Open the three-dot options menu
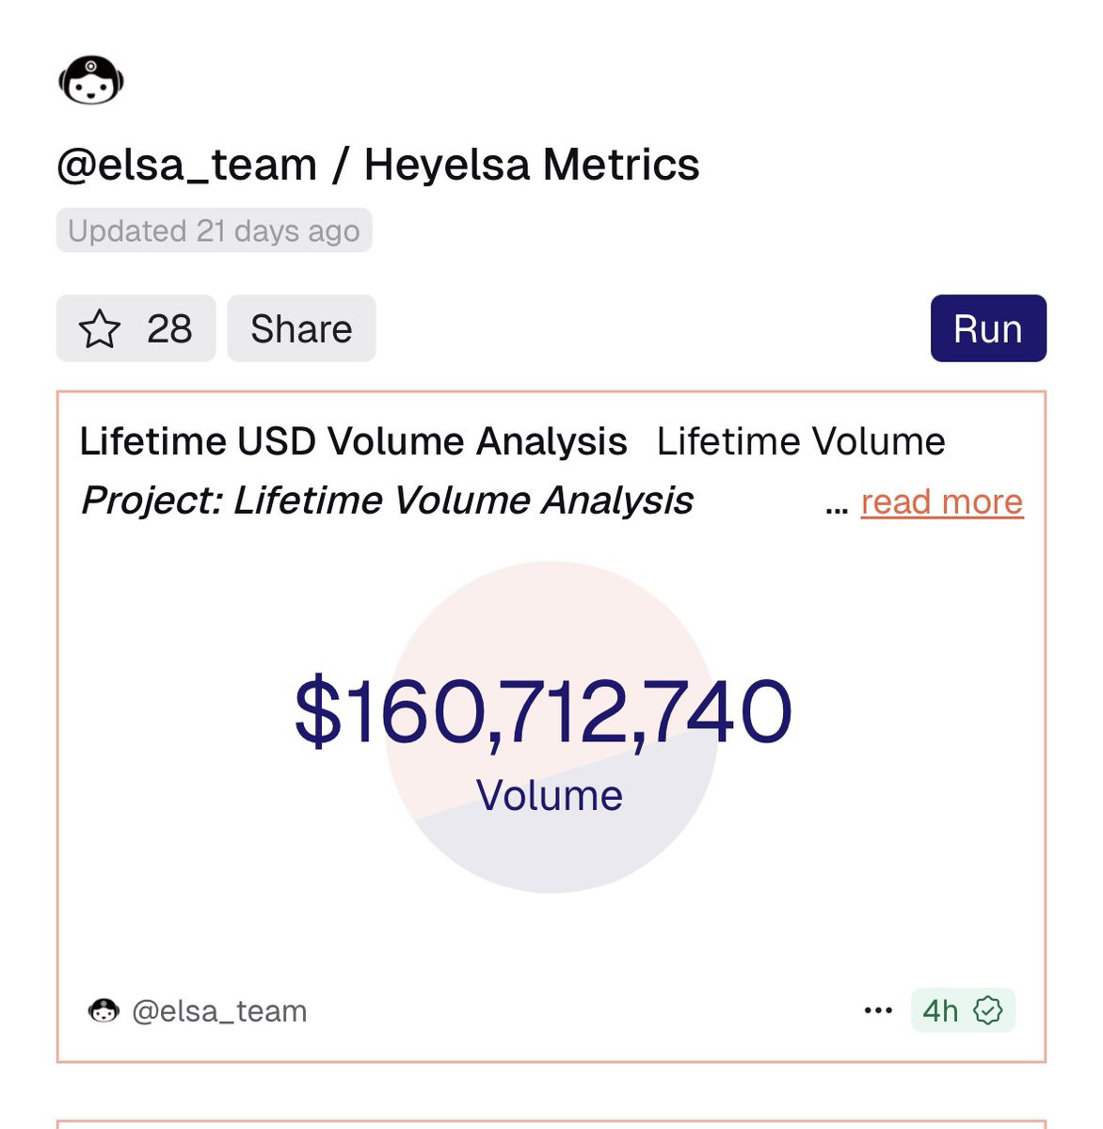The height and width of the screenshot is (1129, 1103). pyautogui.click(x=878, y=1010)
